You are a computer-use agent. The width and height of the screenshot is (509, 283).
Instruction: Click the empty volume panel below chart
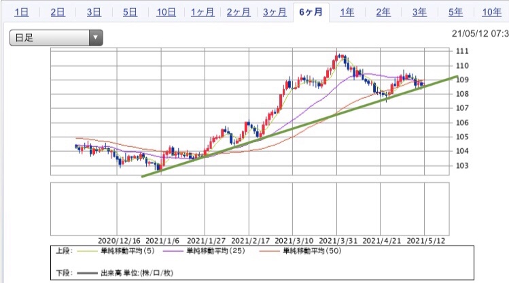point(250,207)
